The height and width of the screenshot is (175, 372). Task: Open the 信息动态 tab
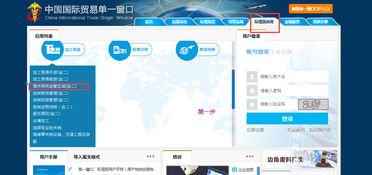pos(180,22)
